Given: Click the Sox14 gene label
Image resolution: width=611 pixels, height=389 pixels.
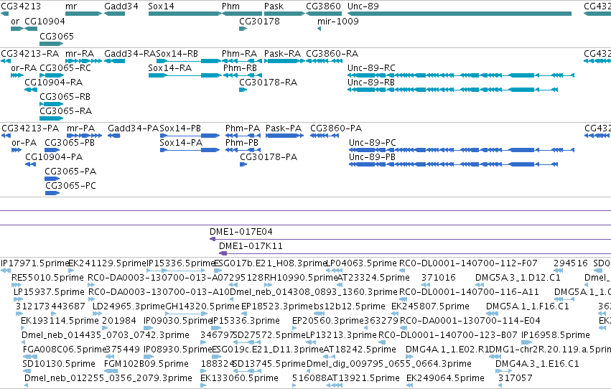Looking at the screenshot, I should [161, 6].
